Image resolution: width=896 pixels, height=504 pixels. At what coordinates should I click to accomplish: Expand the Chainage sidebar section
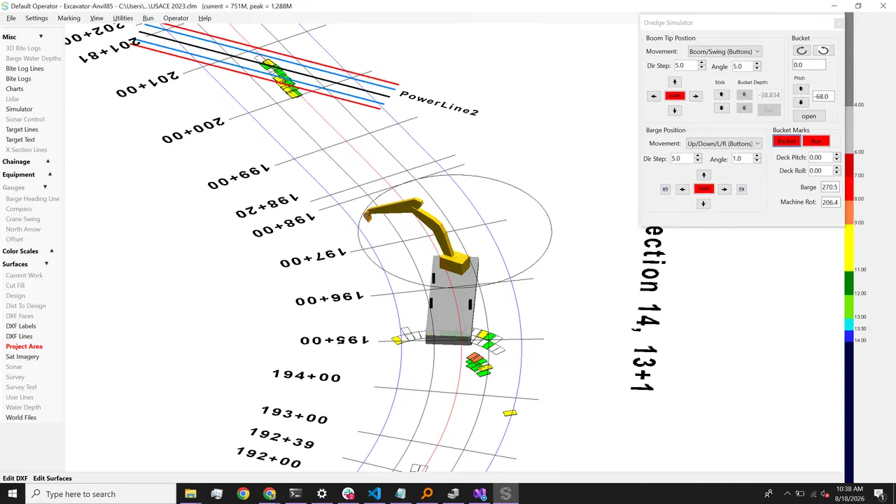[49, 161]
